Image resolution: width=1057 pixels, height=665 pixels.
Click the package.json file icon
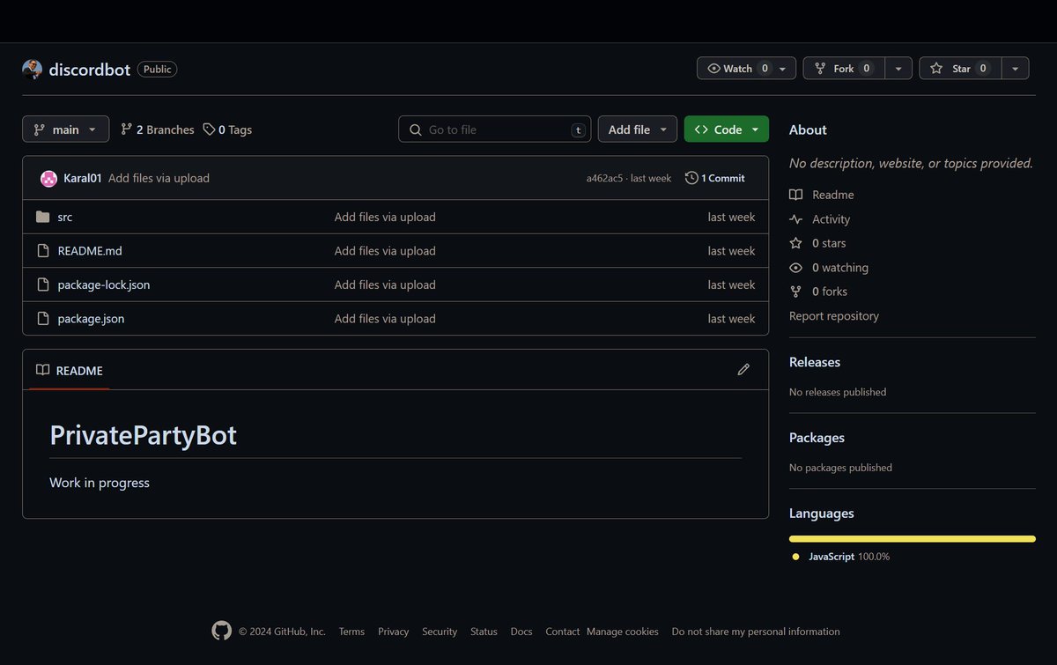click(x=43, y=319)
